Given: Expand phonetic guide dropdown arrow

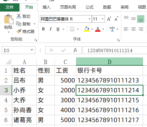Looking at the screenshot, I should coord(117,29).
